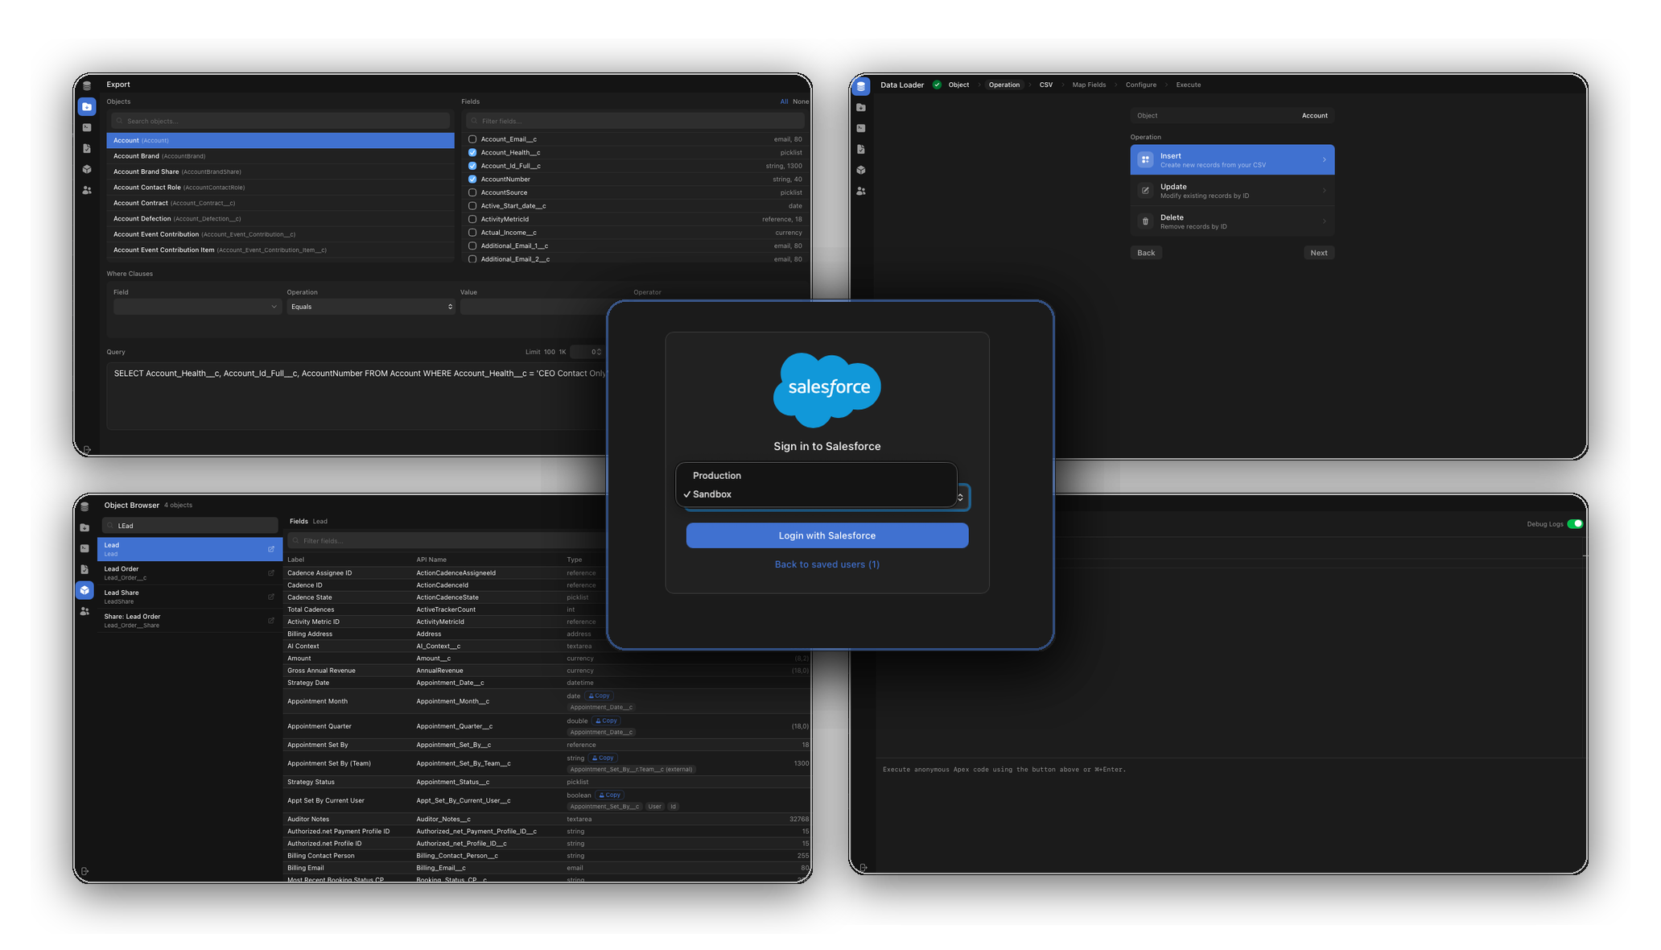Select the cube icon in Object Browser sidebar
This screenshot has height=950, width=1661.
click(84, 590)
